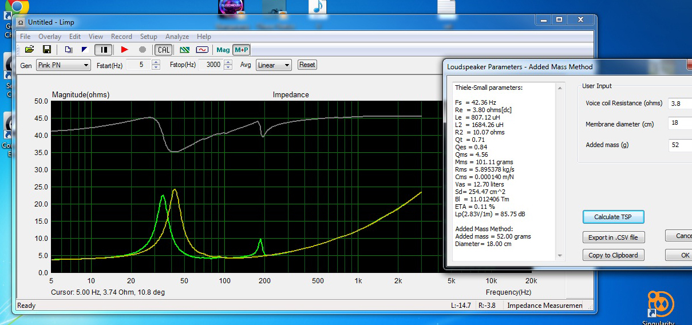Viewport: 692px width, 325px height.
Task: Click OK in the Loudspeaker Parameters dialog
Action: coord(679,255)
